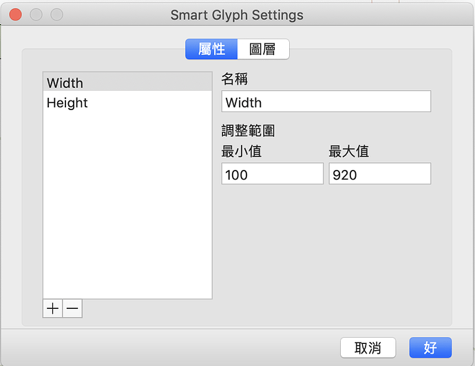Click the 最小值 label text

pos(242,151)
